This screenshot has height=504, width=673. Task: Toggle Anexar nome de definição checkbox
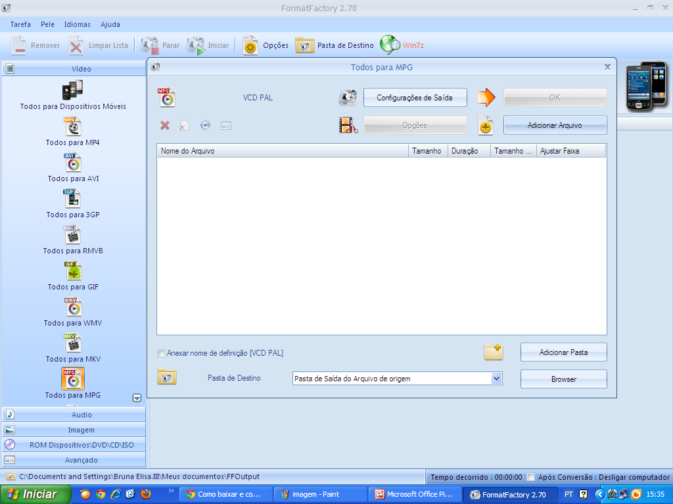162,354
